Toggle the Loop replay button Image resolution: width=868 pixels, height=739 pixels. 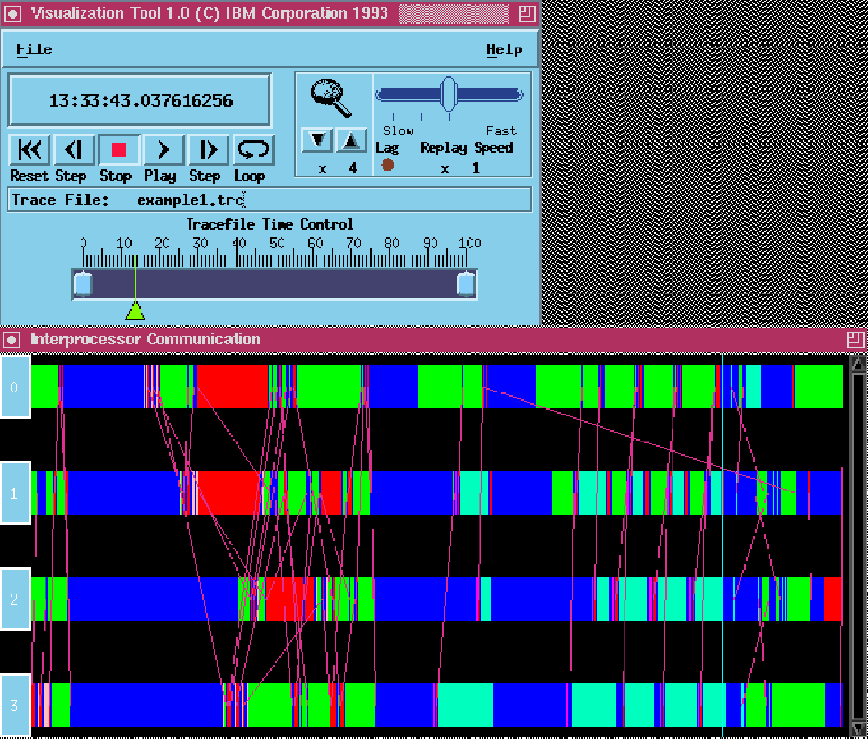253,150
